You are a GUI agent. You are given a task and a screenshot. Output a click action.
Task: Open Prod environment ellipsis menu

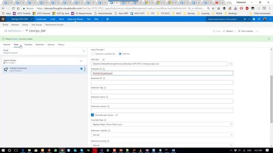[84, 51]
